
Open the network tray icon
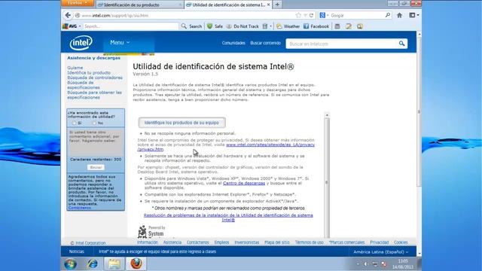(x=375, y=264)
